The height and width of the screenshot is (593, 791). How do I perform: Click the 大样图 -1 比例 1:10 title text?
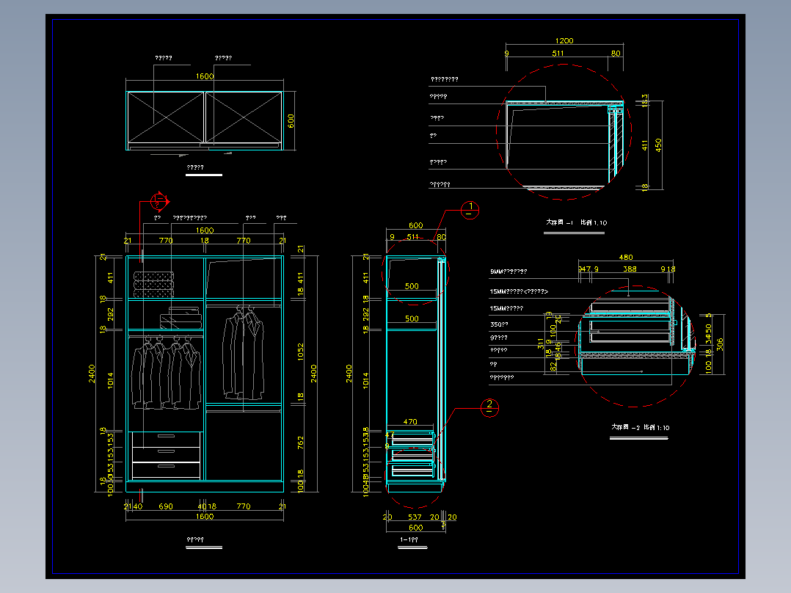[x=576, y=222]
